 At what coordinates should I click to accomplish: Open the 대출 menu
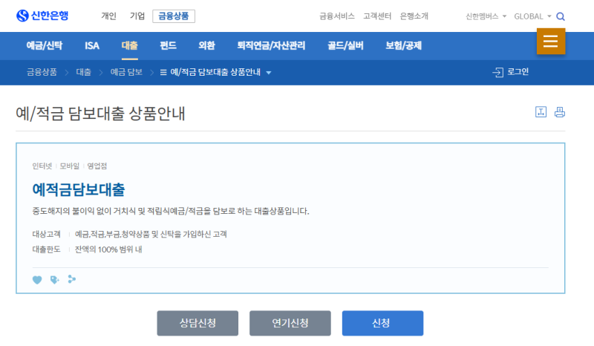129,46
